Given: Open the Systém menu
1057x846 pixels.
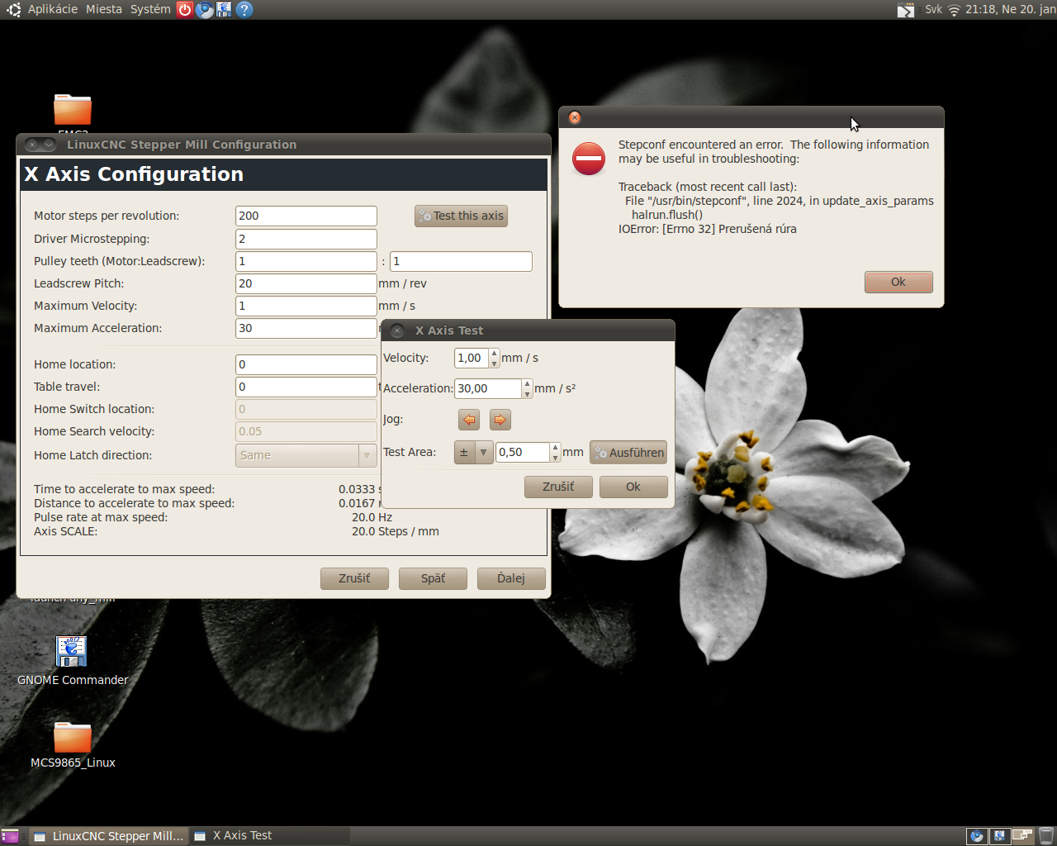Looking at the screenshot, I should pos(150,10).
